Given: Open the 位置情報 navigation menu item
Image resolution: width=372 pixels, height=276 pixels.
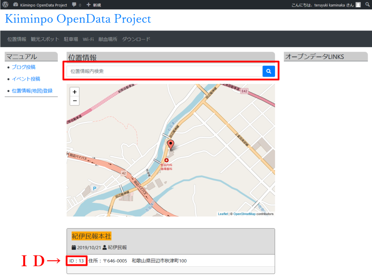Looking at the screenshot, I should click(x=17, y=39).
